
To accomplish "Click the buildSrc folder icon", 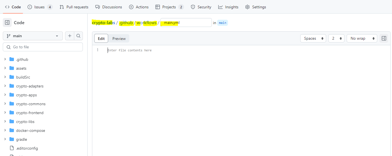I will pyautogui.click(x=12, y=77).
